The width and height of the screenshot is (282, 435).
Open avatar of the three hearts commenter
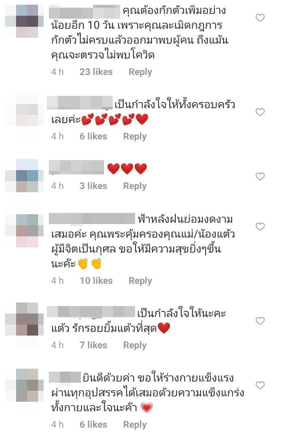(25, 176)
